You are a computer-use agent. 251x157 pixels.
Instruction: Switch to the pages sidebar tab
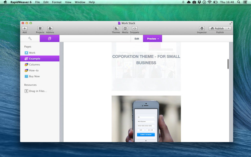coord(49,38)
